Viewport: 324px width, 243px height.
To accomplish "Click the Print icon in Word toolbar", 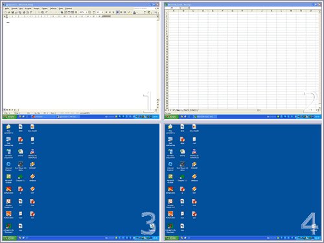I will (24, 12).
